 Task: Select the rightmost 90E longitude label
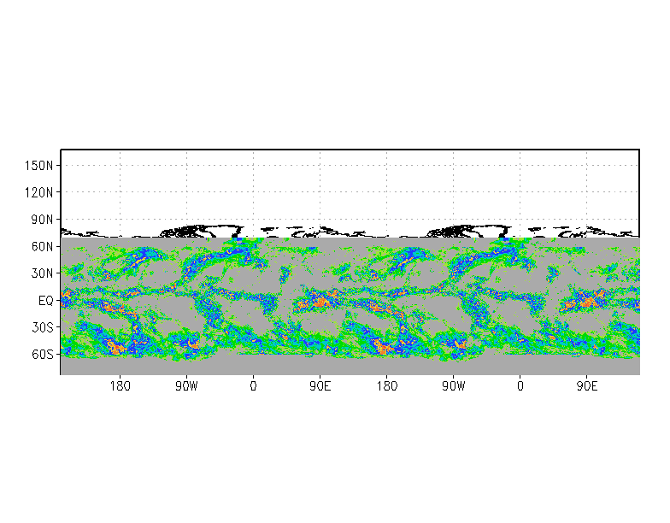pyautogui.click(x=586, y=386)
